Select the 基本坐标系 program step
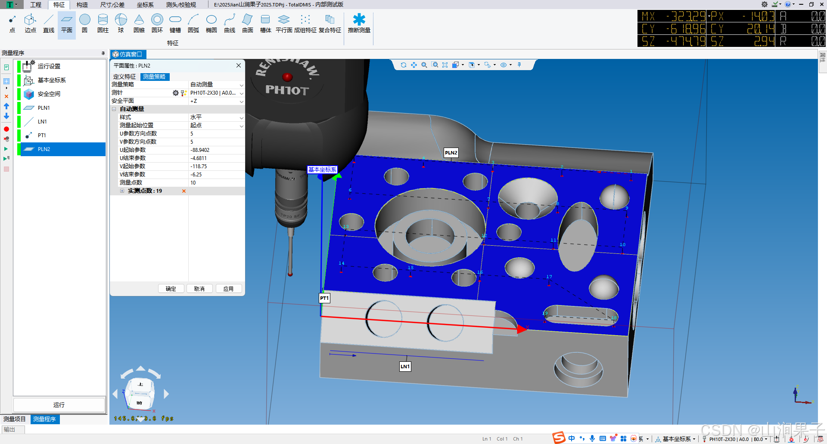Viewport: 827px width, 444px height. click(x=52, y=80)
